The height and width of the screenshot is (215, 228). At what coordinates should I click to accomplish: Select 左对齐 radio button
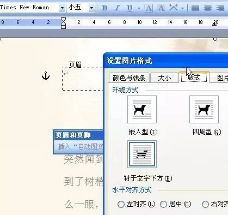coord(121,204)
